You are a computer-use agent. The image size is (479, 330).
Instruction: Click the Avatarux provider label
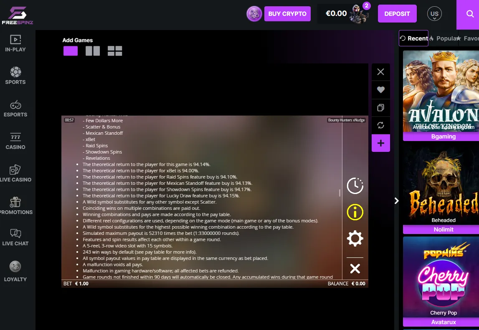click(443, 322)
